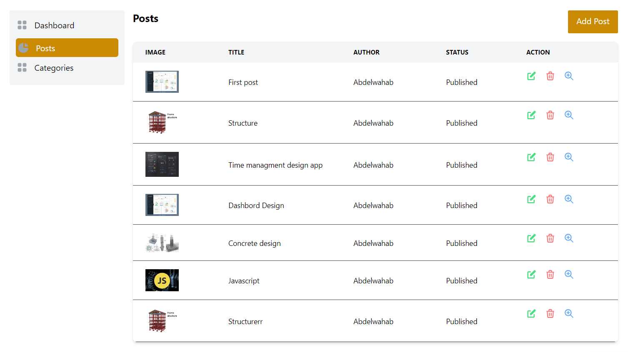Click the STATUS column header
628x352 pixels.
pos(457,52)
